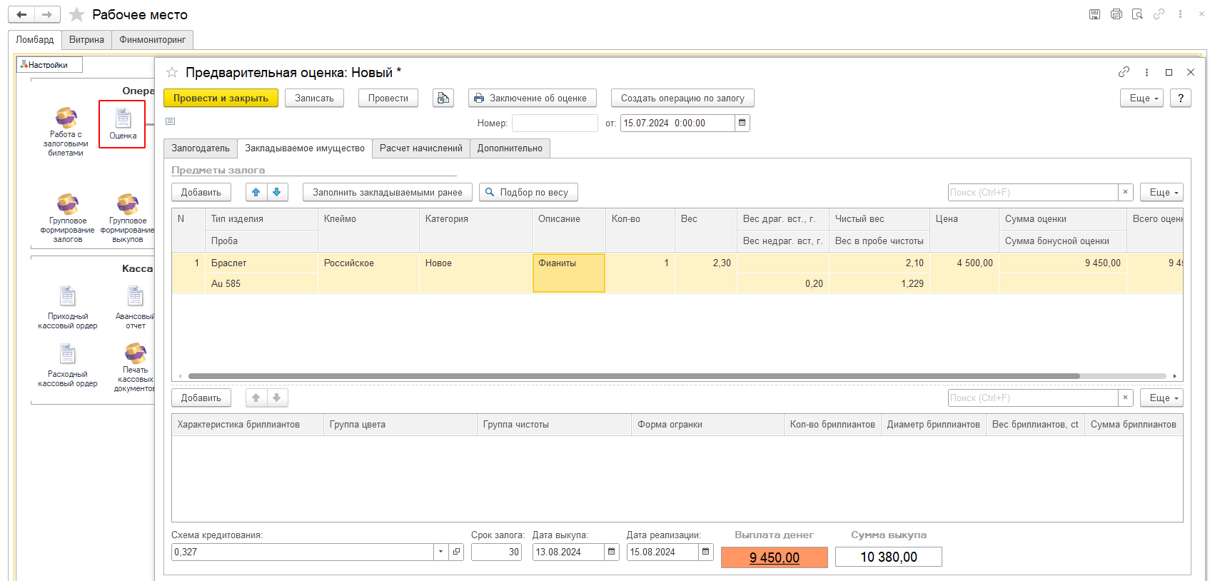This screenshot has height=581, width=1210.
Task: Switch to the Ломбард tab
Action: pos(35,39)
